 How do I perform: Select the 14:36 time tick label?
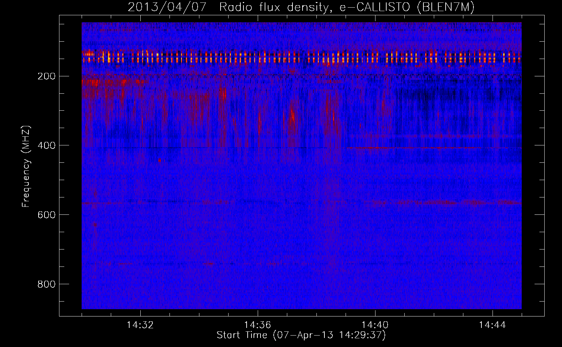[x=258, y=325]
